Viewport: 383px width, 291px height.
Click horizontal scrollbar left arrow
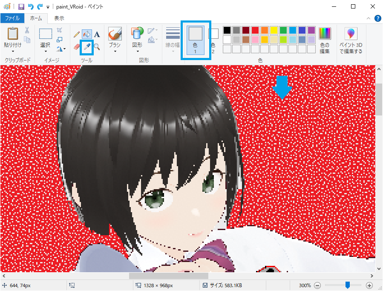(4, 276)
